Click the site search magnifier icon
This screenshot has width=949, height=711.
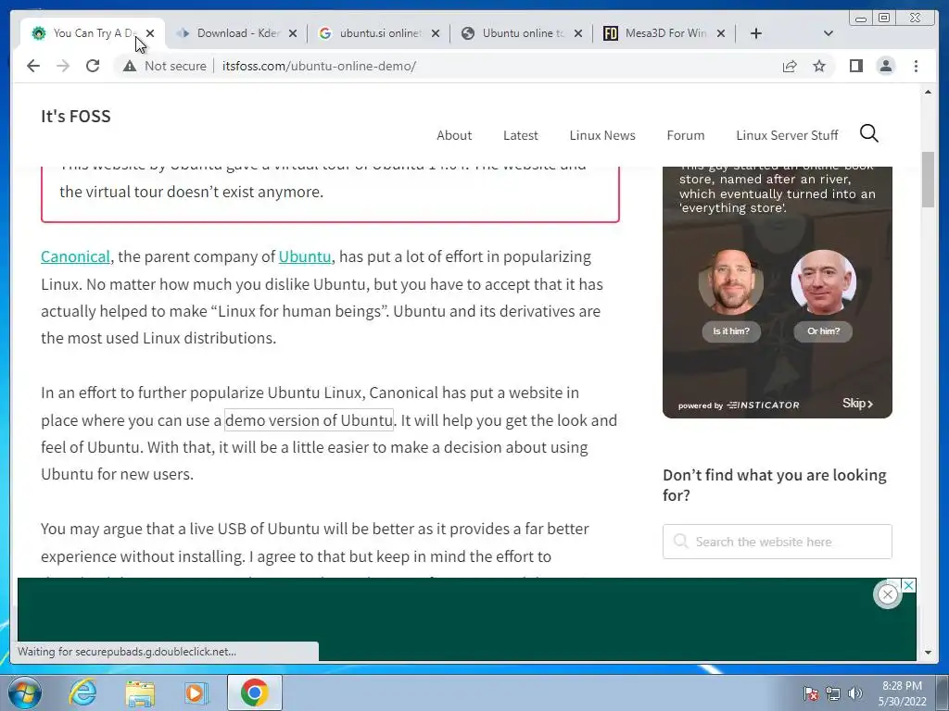[x=869, y=133]
